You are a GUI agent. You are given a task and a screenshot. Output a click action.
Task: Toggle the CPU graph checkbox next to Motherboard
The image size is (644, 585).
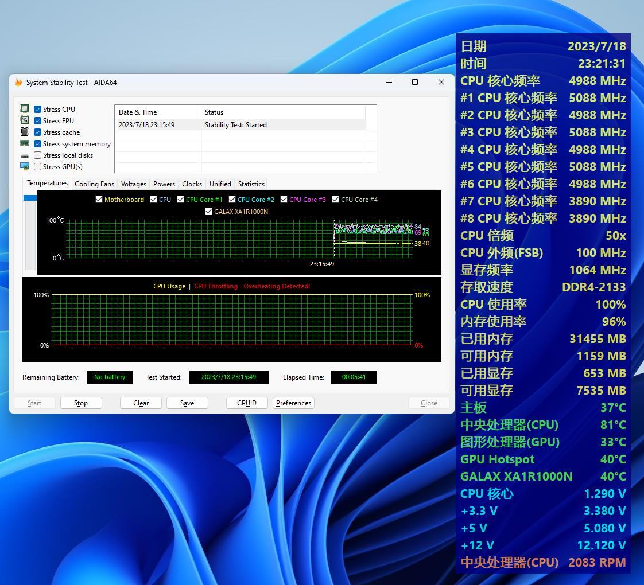point(154,200)
